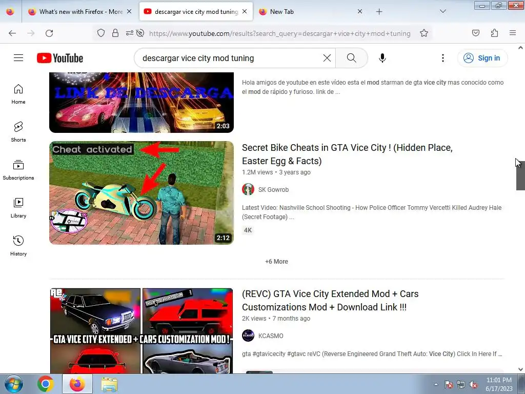Open the LINK DE DESCARGA video thumbnail
Viewport: 525px width, 394px height.
(142, 103)
